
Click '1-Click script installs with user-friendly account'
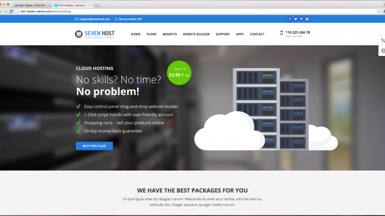pos(128,115)
